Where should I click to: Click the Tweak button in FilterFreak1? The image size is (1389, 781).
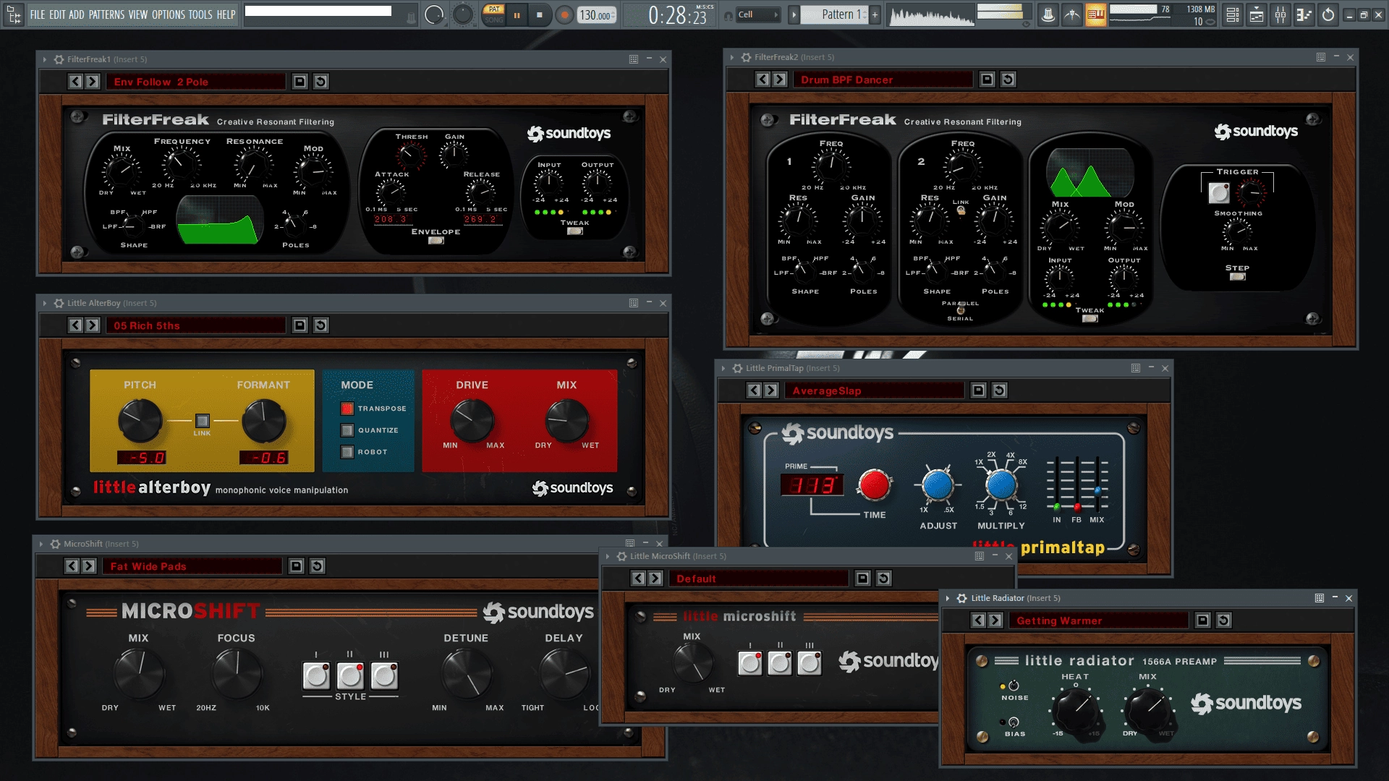tap(574, 231)
